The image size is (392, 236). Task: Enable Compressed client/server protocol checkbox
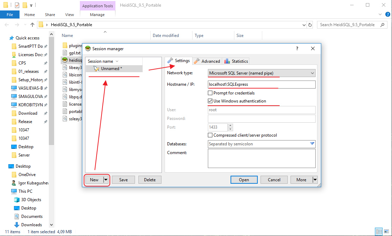click(210, 135)
